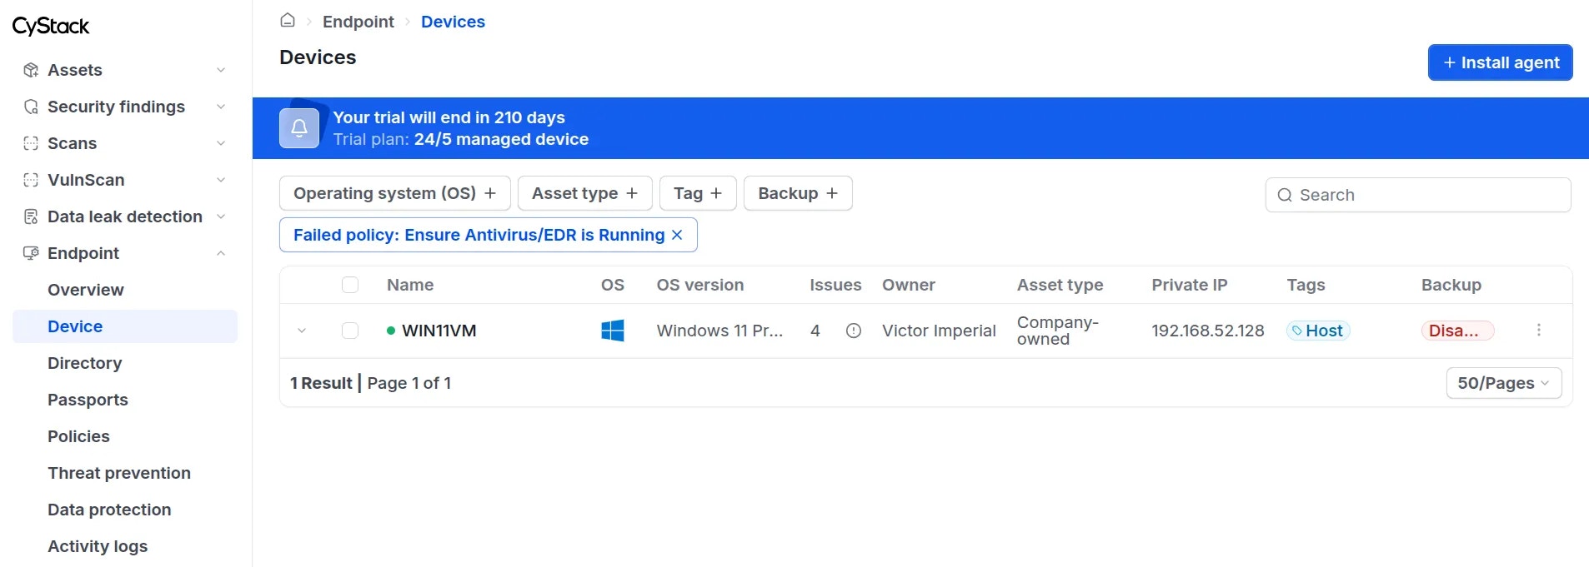Collapse the Endpoint menu chevron
The width and height of the screenshot is (1589, 567).
[221, 253]
